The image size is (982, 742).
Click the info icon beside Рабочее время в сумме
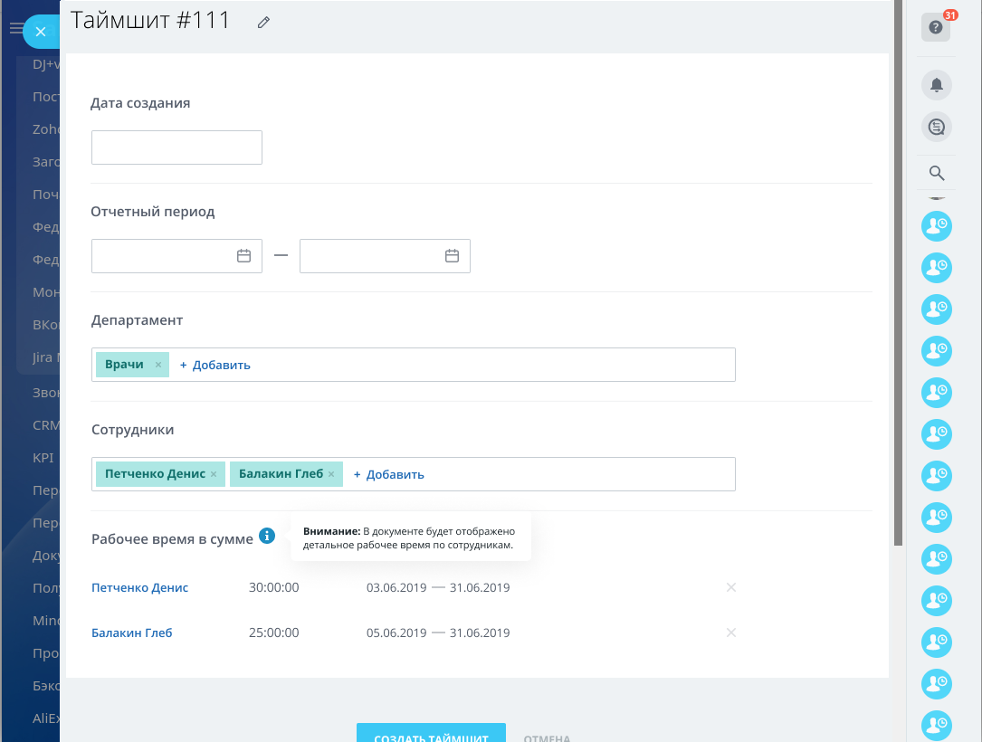pos(266,537)
